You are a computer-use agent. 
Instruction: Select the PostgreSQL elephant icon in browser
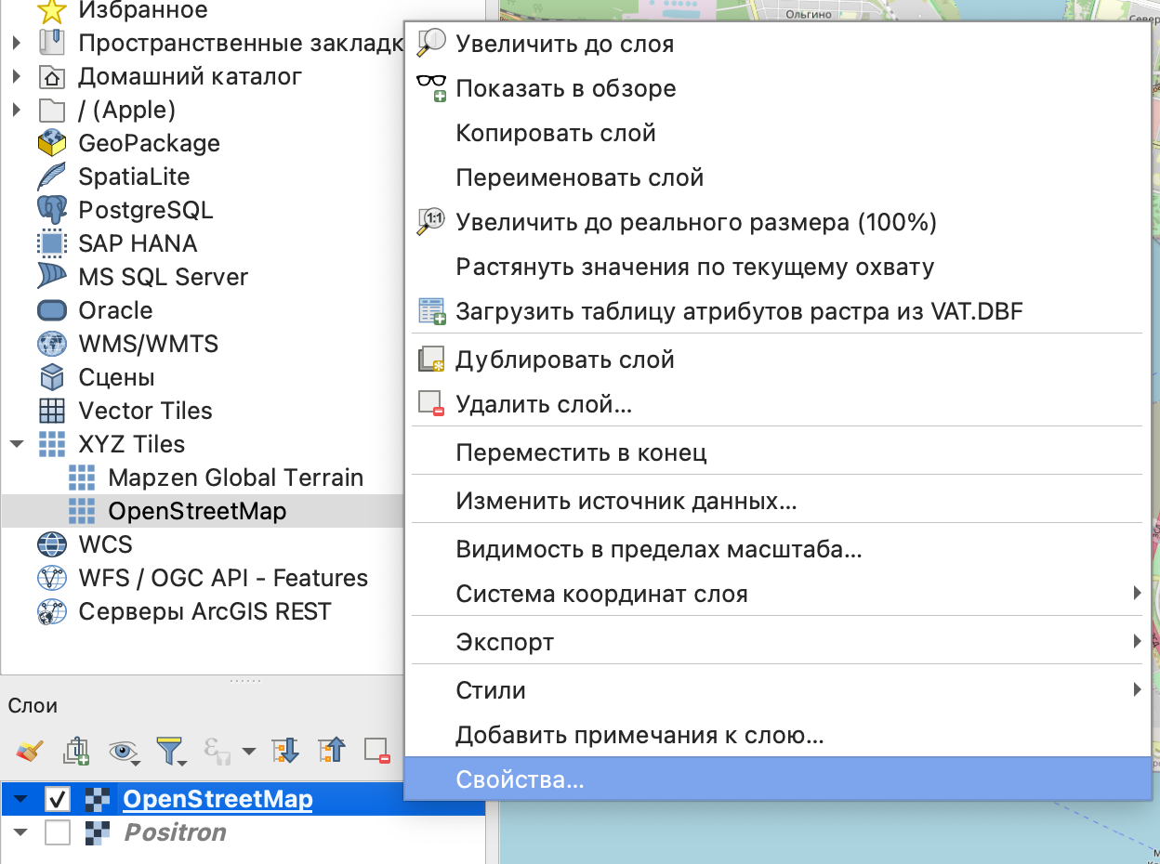click(x=52, y=210)
